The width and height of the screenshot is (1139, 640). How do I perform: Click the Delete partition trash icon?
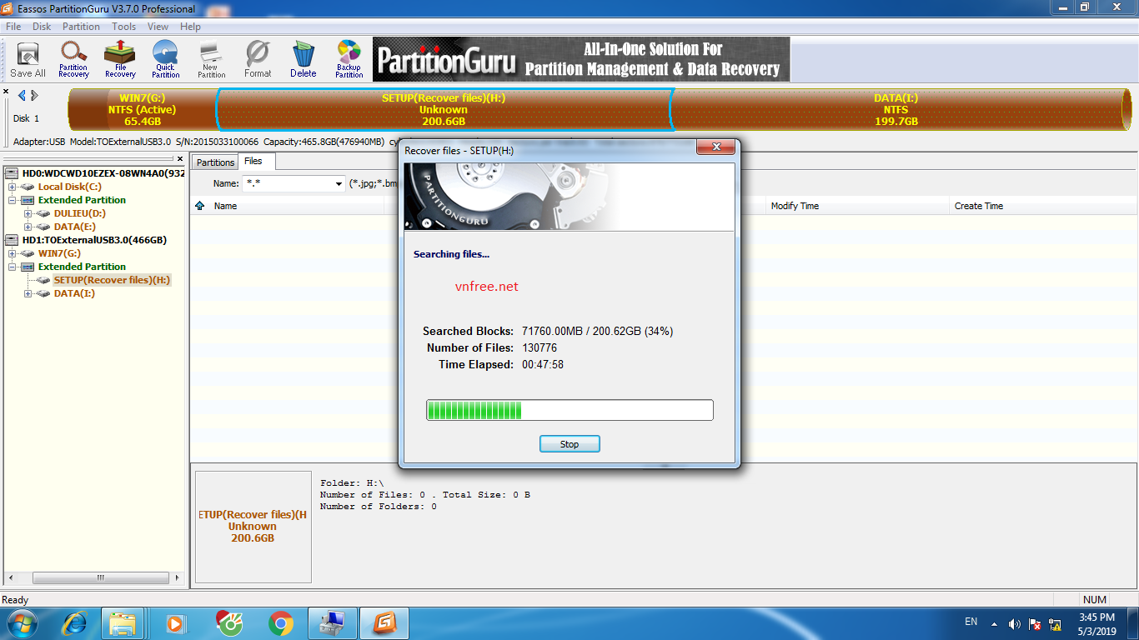(x=304, y=60)
